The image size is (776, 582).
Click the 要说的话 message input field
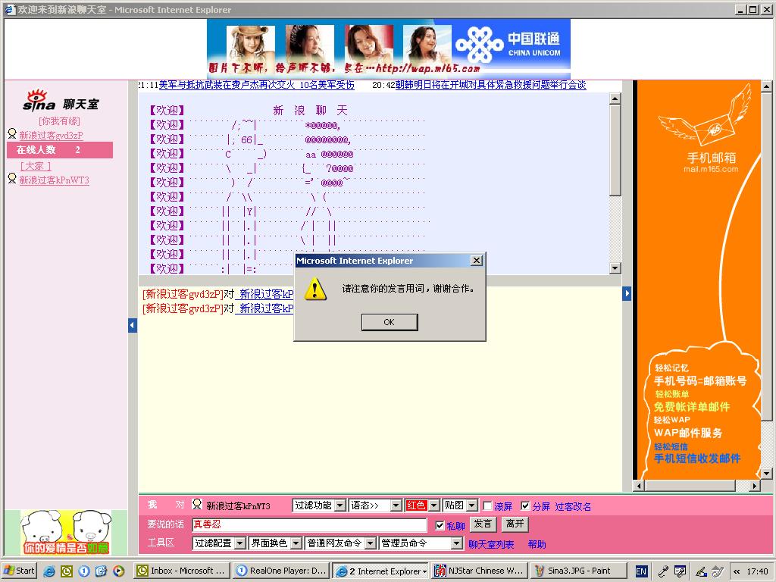309,524
